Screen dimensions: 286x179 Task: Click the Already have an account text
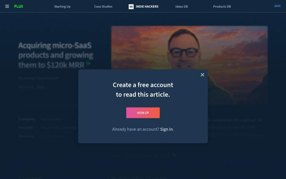tap(136, 129)
